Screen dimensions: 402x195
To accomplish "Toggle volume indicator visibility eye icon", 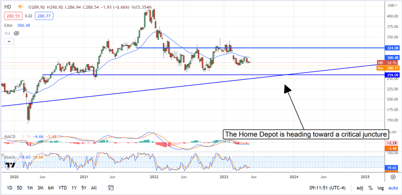I will pos(16,33).
